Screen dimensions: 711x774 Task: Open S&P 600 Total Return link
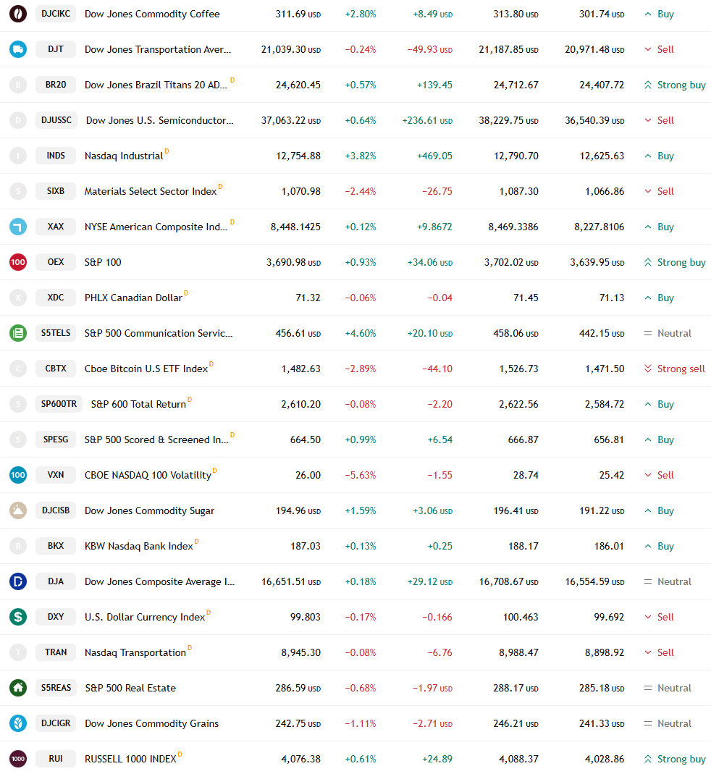139,404
